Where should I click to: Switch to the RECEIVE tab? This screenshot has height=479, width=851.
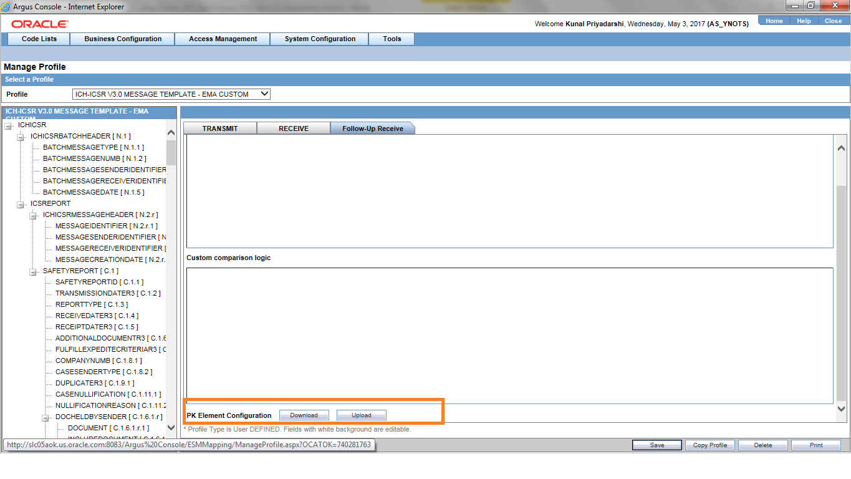(x=294, y=128)
